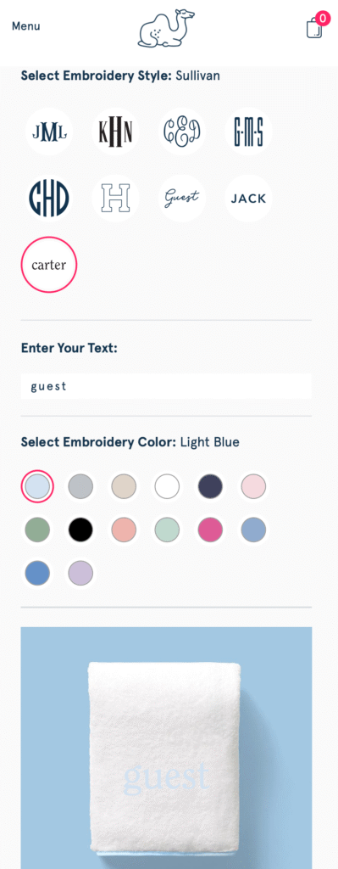Select the Guest cursive script style
This screenshot has width=338, height=869.
pos(181,198)
